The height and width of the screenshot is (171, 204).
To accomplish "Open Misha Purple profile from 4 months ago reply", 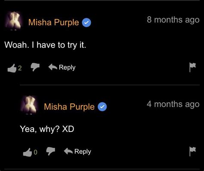I will coord(69,107).
